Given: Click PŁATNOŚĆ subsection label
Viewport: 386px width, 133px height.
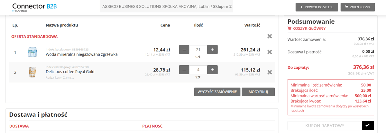Looking at the screenshot, I should pos(152,126).
